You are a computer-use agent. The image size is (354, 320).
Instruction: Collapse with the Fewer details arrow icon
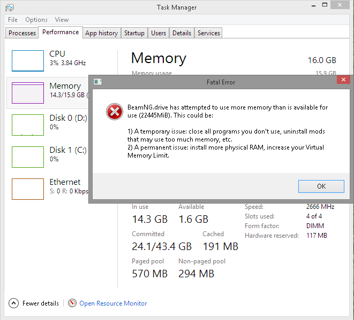[x=13, y=303]
